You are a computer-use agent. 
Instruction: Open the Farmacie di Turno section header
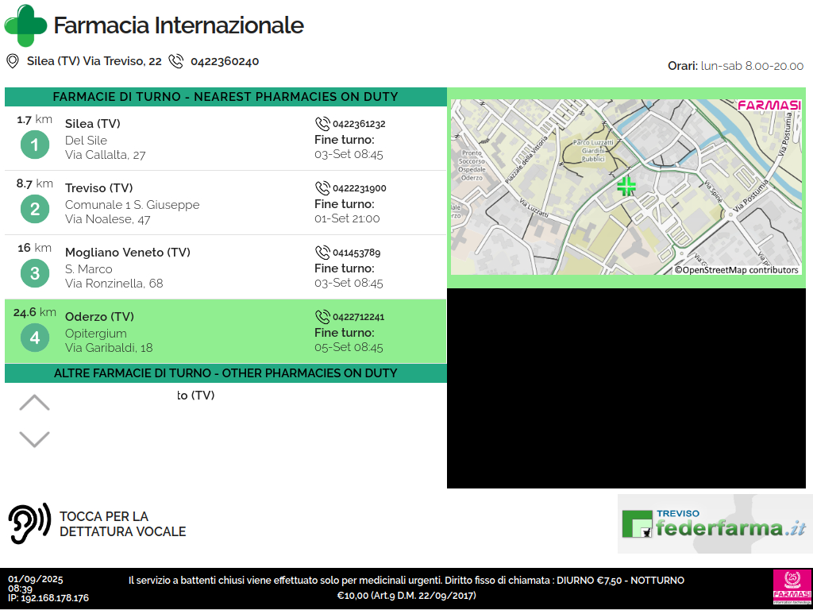coord(225,97)
